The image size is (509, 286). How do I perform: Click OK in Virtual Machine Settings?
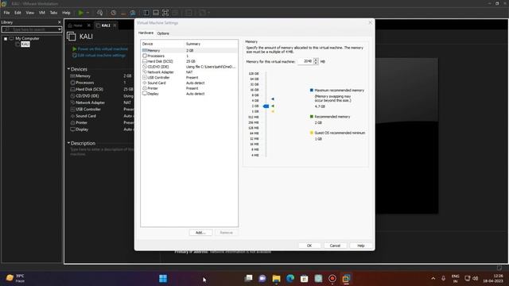click(309, 245)
